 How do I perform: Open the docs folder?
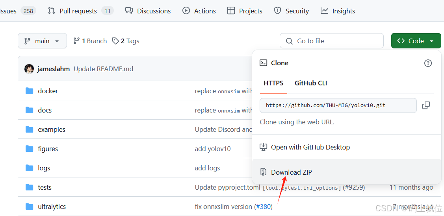pos(45,110)
